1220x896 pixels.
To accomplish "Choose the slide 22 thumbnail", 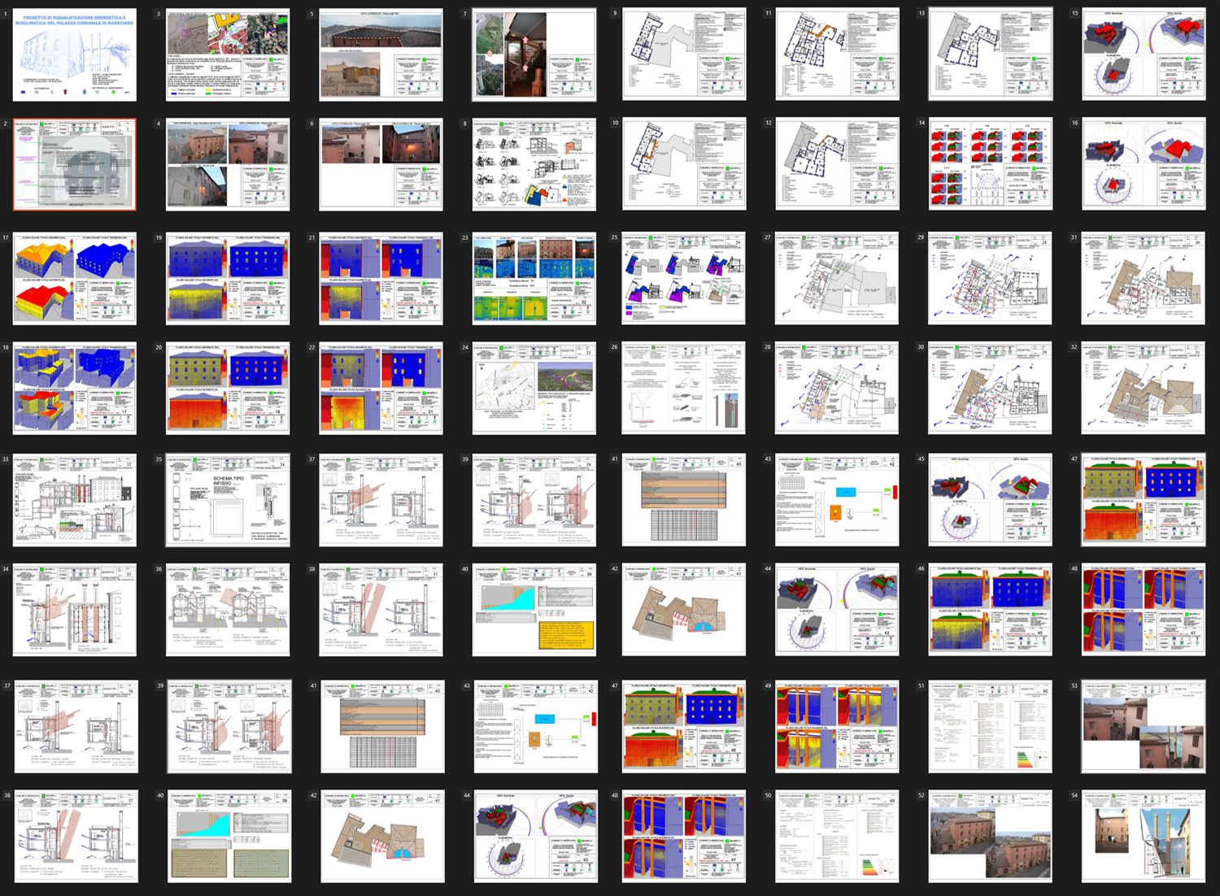I will 381,388.
